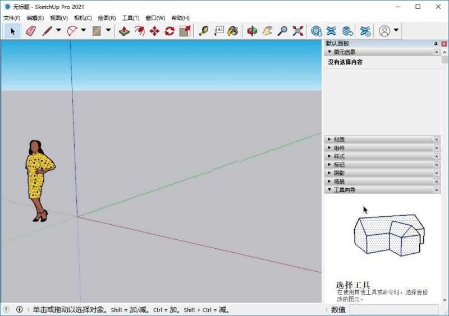The image size is (449, 316).
Task: Open the account dropdown arrow
Action: 396,30
